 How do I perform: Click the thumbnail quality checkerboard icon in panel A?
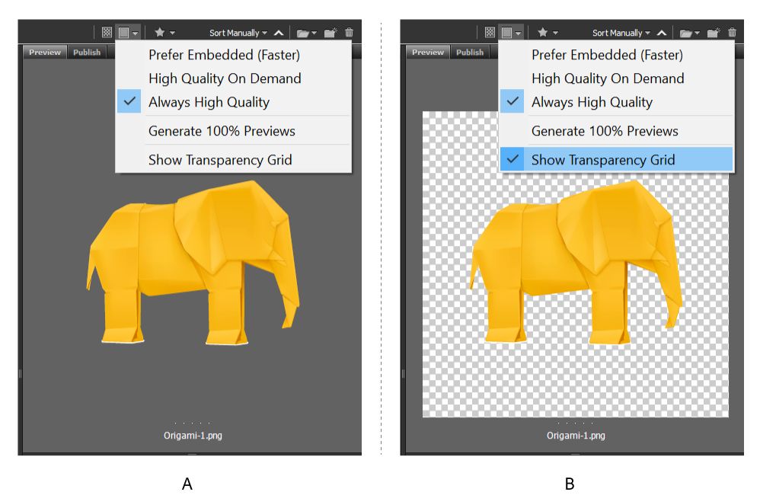(x=107, y=33)
